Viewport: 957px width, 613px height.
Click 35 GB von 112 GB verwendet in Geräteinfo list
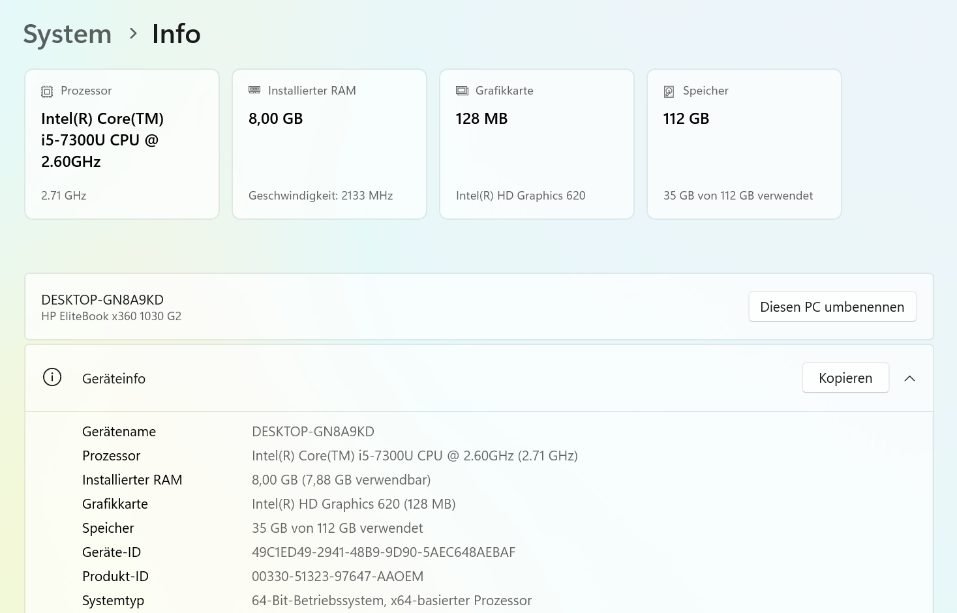337,528
